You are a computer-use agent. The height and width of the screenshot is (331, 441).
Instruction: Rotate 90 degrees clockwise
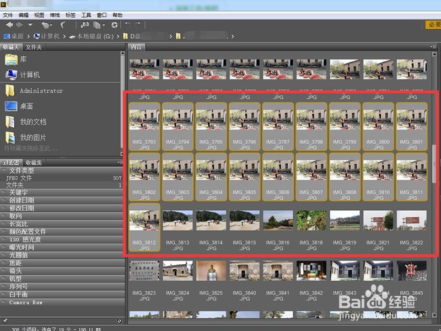pos(138,25)
